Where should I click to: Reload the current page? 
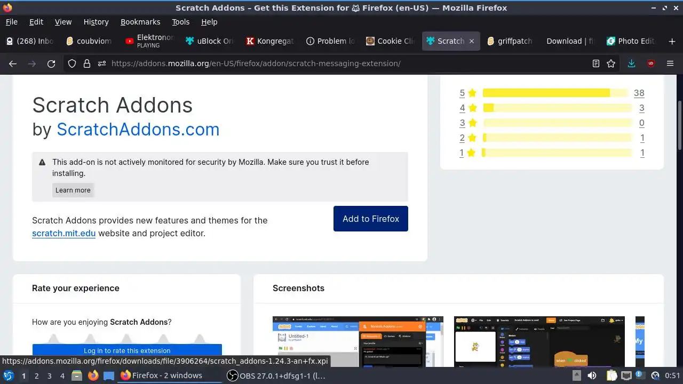point(51,63)
